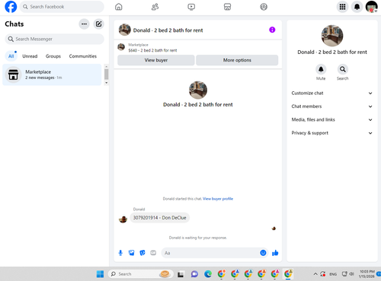Screen dimensions: 381x281
Task: Click the Search Messenger field
Action: coord(54,39)
